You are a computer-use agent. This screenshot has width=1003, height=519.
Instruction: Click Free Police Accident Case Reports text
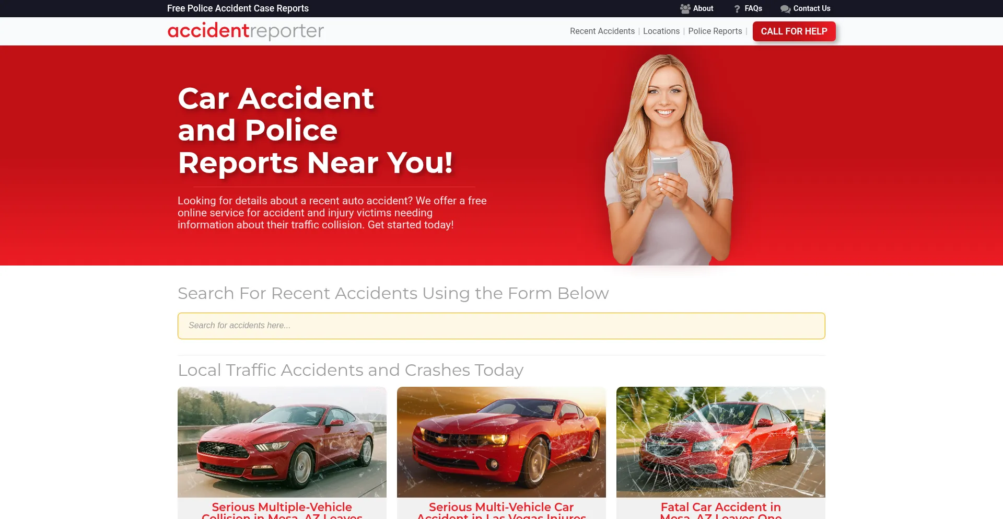(238, 8)
